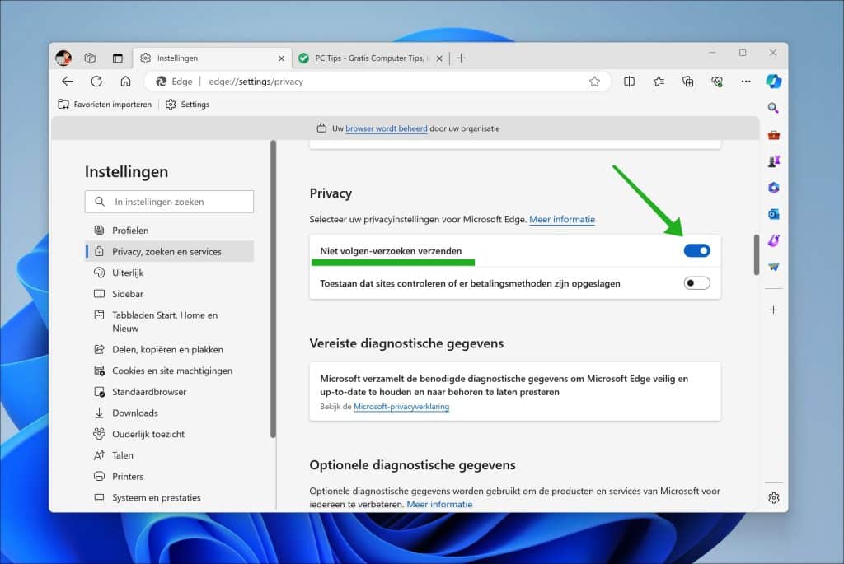Go to the Home page icon

(125, 82)
